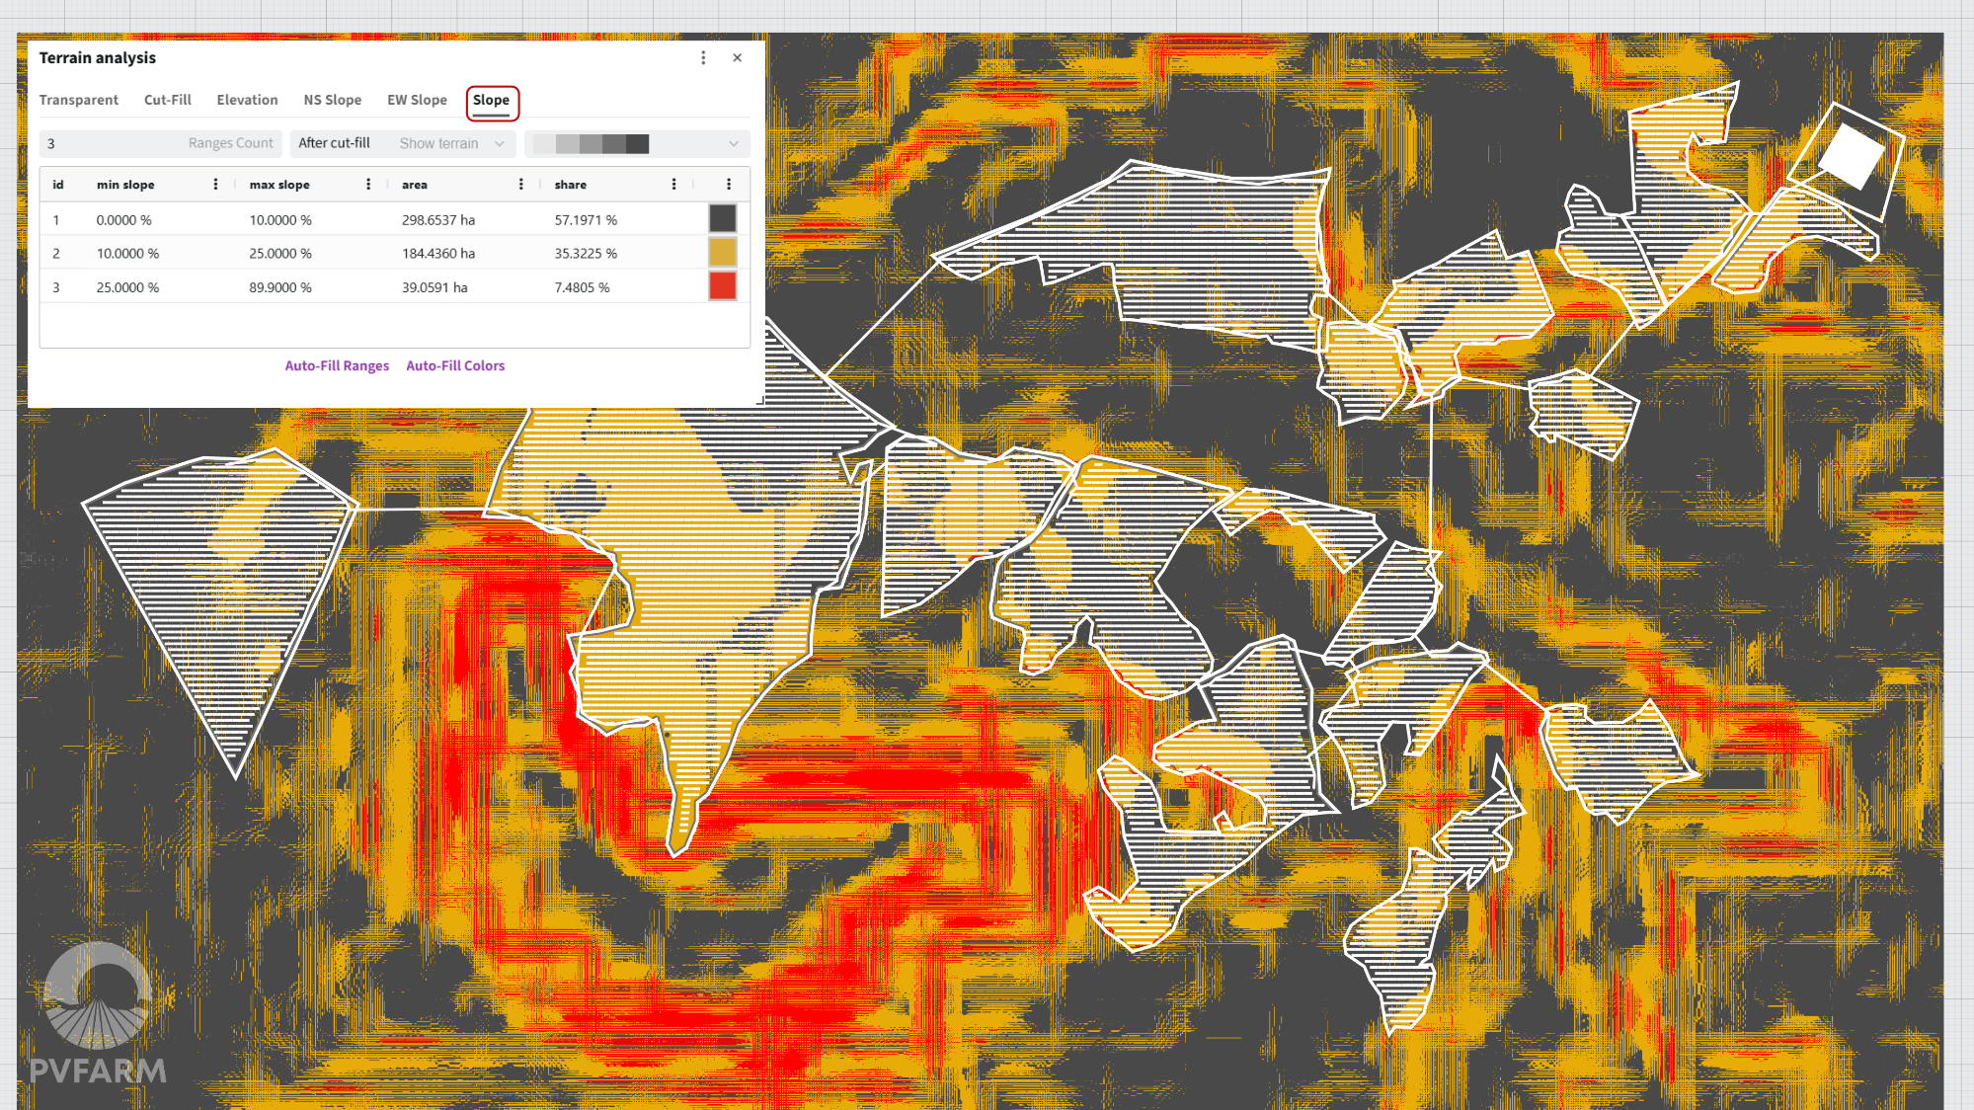Open max slope column menu
Screen dimensions: 1974x1110
(x=368, y=185)
